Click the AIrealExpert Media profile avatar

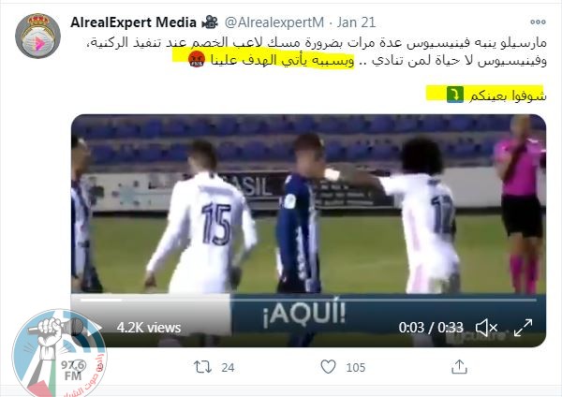point(37,36)
